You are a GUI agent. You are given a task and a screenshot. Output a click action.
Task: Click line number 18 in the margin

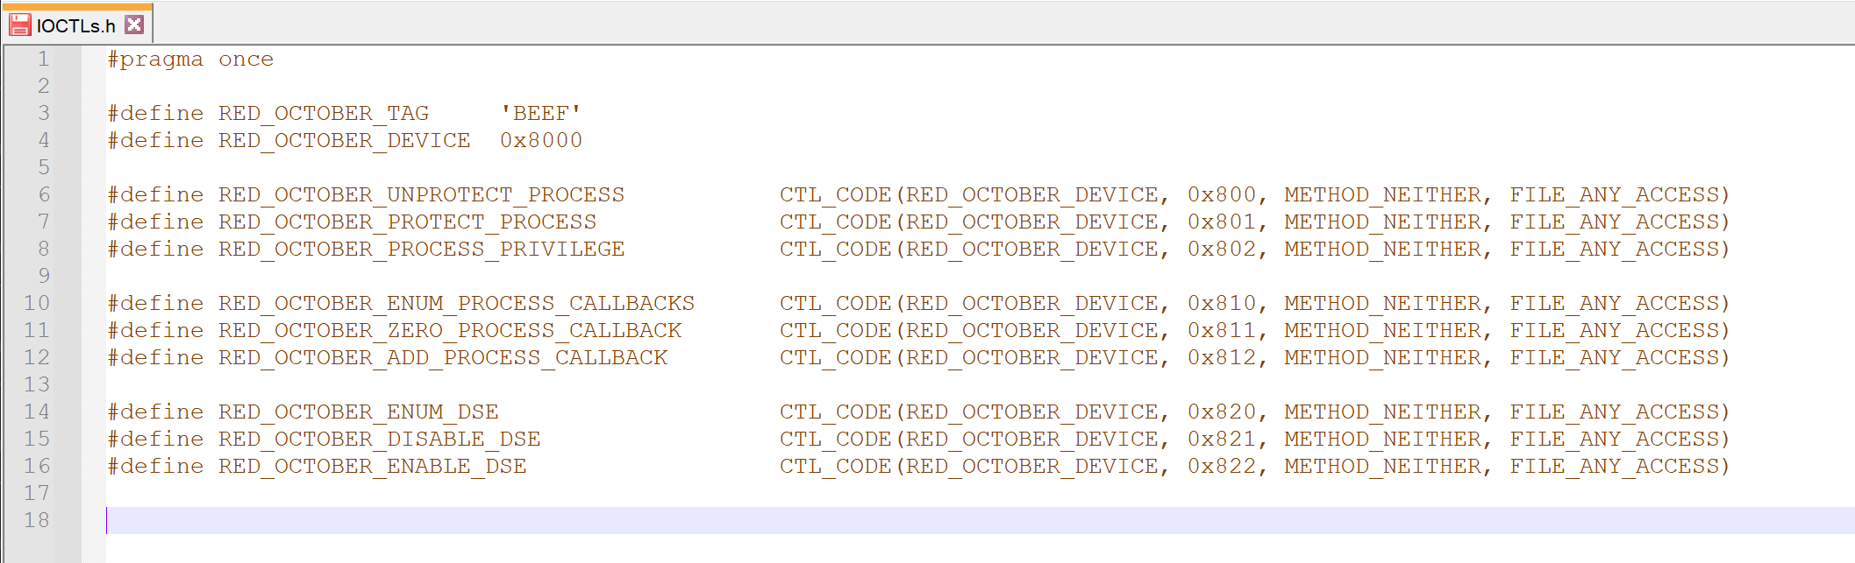[x=36, y=520]
